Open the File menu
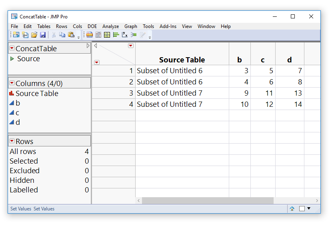The height and width of the screenshot is (226, 332). pos(14,26)
